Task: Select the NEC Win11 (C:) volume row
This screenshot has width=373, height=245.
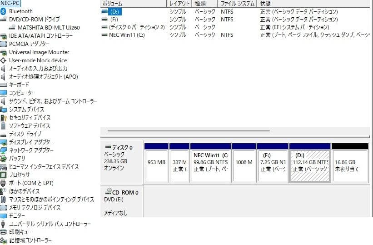Action: [235, 35]
